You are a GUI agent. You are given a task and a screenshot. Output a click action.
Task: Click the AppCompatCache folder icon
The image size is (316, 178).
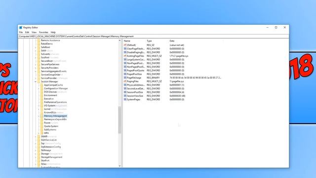tap(41, 85)
